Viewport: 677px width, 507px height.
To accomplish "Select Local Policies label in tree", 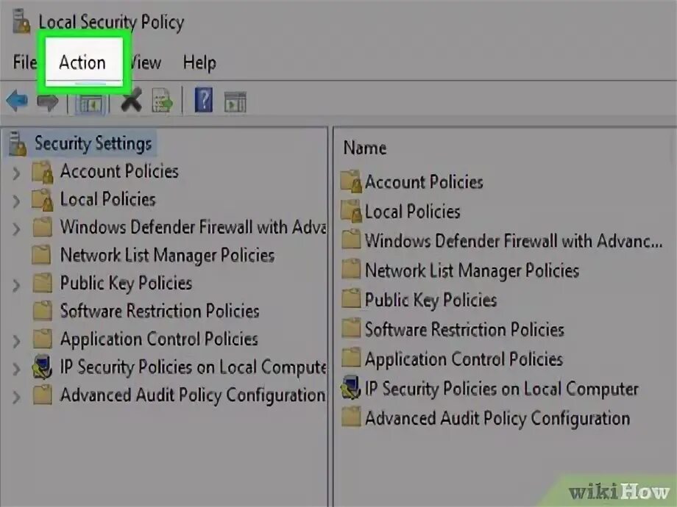I will coord(108,199).
